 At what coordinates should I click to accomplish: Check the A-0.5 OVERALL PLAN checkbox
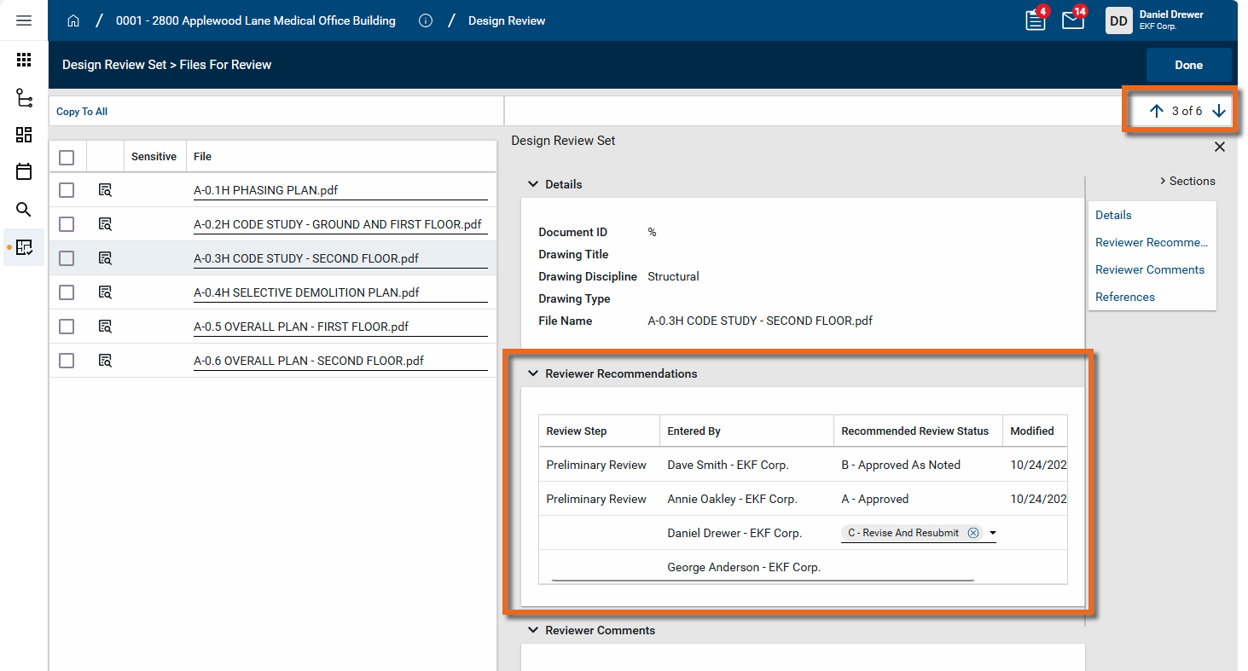coord(67,327)
